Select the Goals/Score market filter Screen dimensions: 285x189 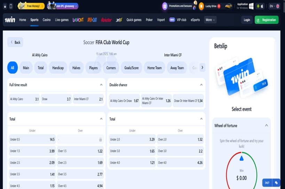click(x=132, y=68)
